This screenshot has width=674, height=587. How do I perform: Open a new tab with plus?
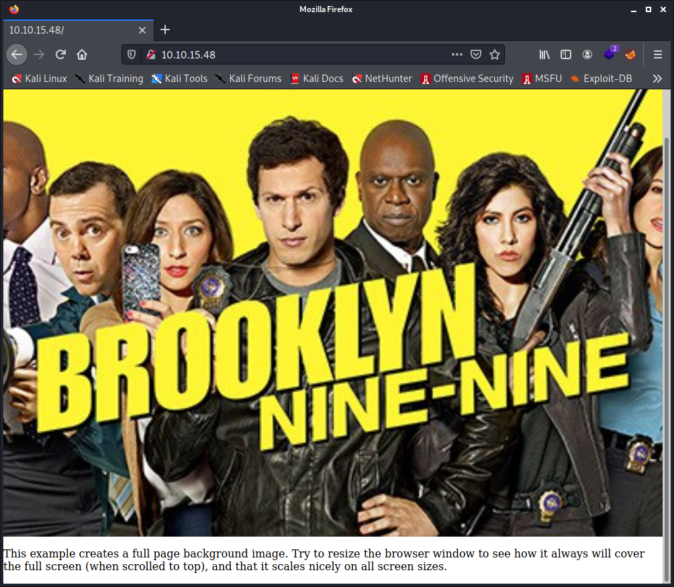tap(165, 30)
